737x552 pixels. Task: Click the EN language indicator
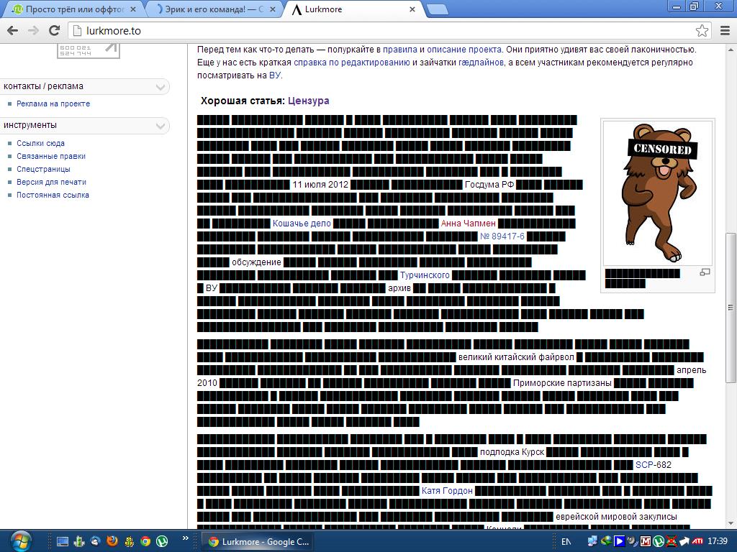[x=566, y=542]
